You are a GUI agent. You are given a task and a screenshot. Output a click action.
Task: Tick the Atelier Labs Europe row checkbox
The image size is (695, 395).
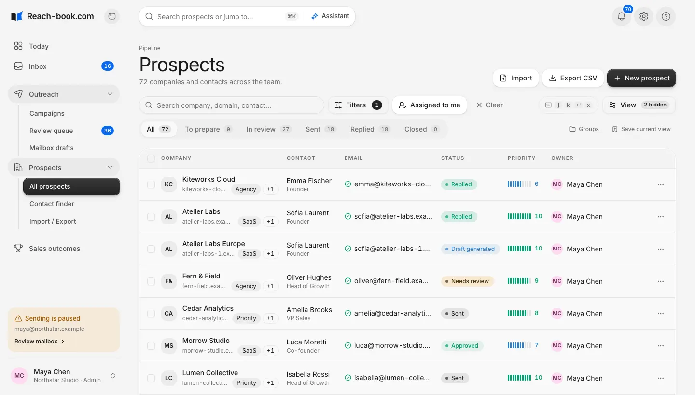click(x=151, y=249)
